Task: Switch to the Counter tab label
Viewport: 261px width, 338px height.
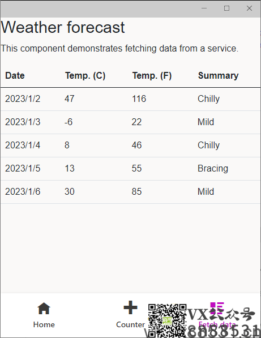Action: 130,324
